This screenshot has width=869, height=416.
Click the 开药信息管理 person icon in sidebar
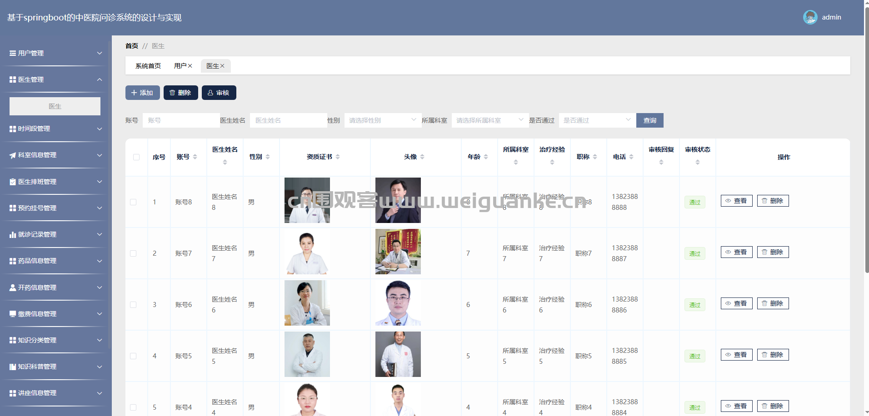coord(13,287)
